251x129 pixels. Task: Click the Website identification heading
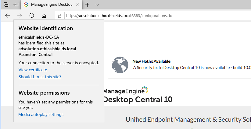point(46,28)
